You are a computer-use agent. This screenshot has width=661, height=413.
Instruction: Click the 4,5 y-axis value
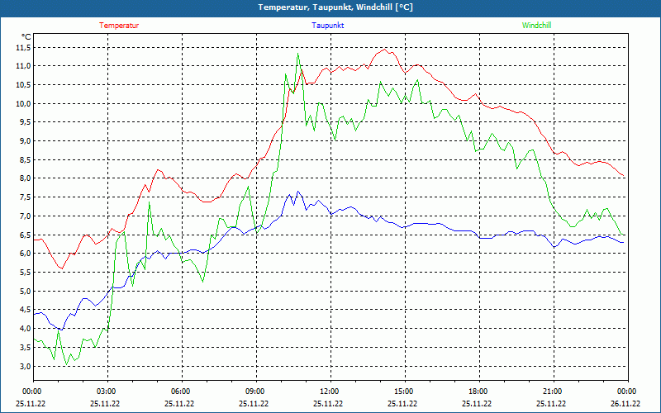point(25,310)
